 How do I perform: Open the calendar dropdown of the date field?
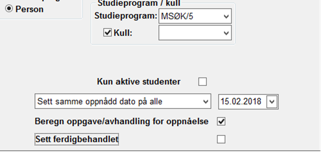pyautogui.click(x=272, y=102)
